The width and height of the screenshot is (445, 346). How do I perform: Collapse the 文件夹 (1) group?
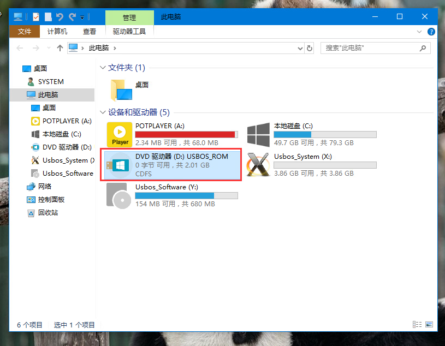click(x=103, y=68)
